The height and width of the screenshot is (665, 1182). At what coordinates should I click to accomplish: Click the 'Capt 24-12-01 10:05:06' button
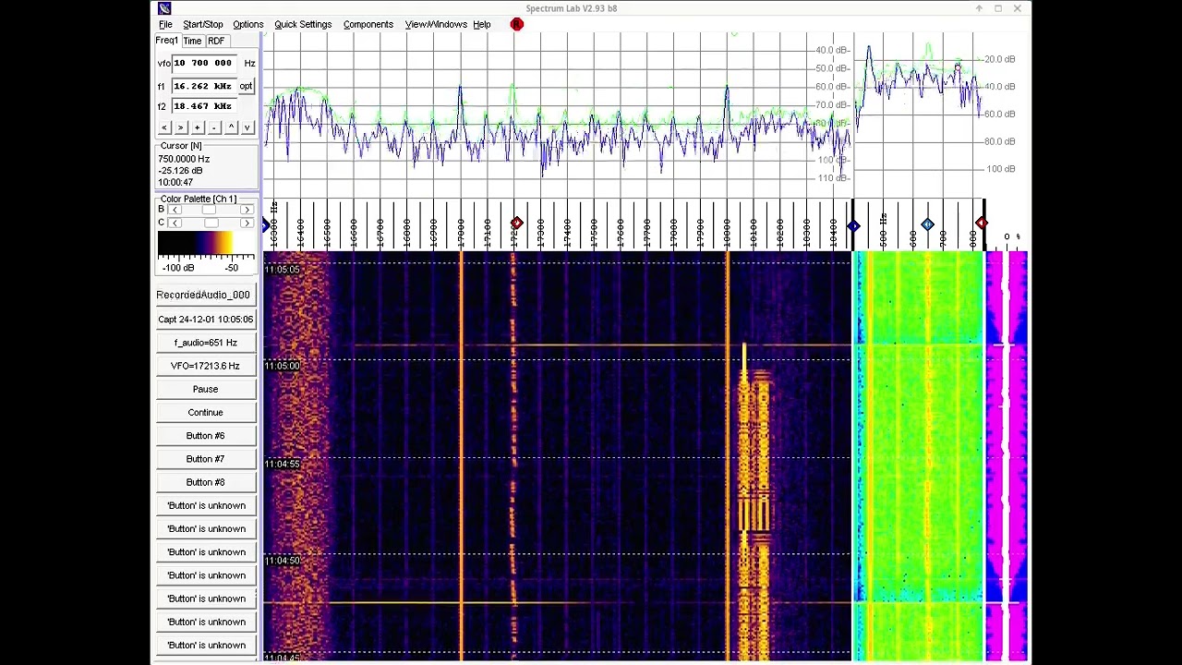[x=205, y=320]
